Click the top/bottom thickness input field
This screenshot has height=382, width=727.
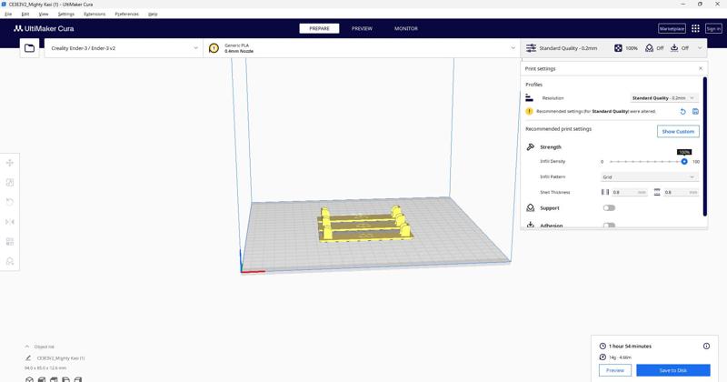[x=681, y=192]
